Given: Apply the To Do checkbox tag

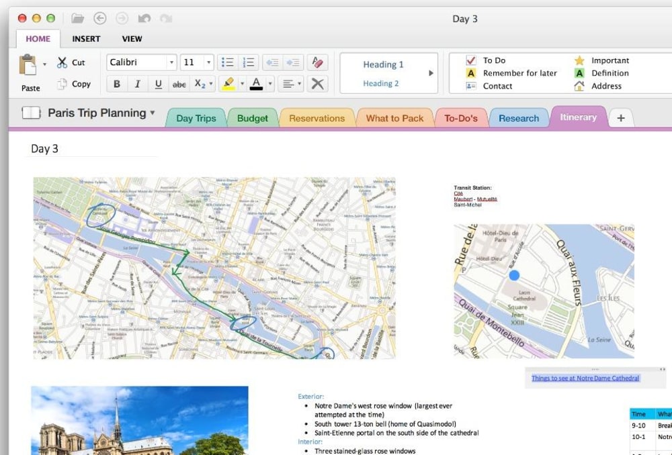Looking at the screenshot, I should coord(486,60).
